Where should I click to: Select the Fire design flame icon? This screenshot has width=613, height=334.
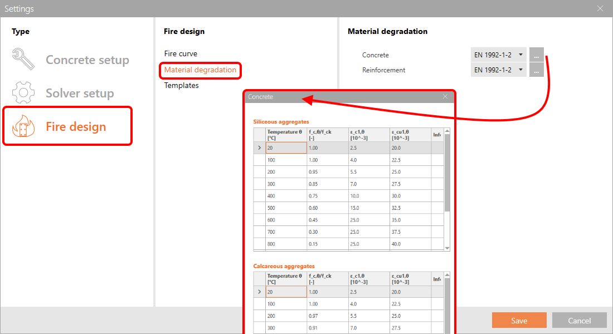[23, 126]
